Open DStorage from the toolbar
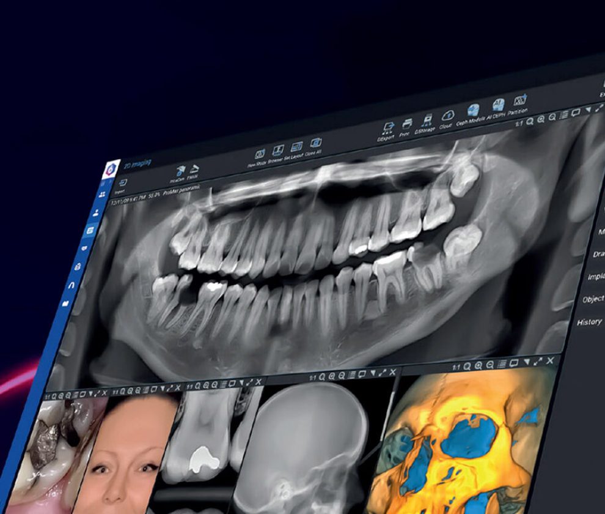Viewport: 605px width, 514px height. click(426, 121)
